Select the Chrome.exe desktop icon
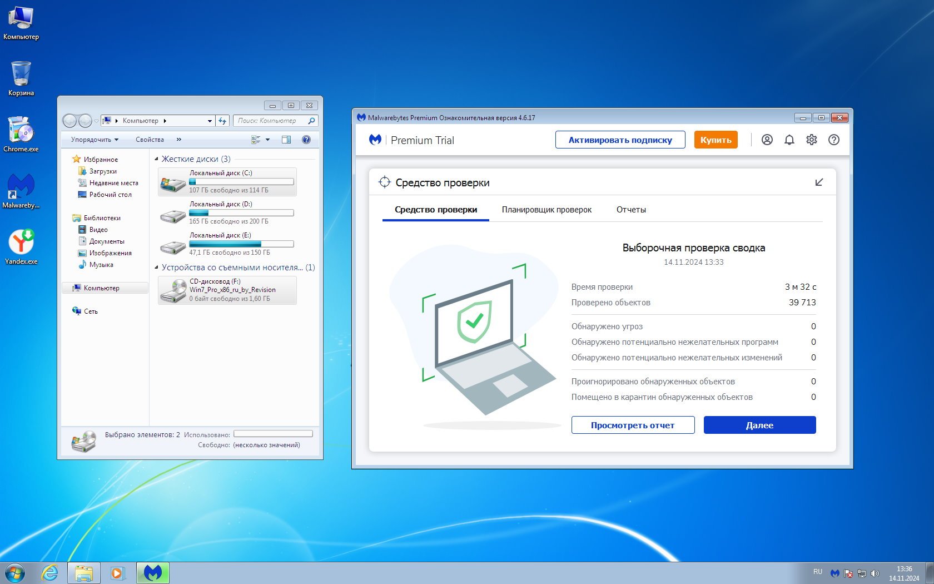The width and height of the screenshot is (934, 584). tap(21, 135)
